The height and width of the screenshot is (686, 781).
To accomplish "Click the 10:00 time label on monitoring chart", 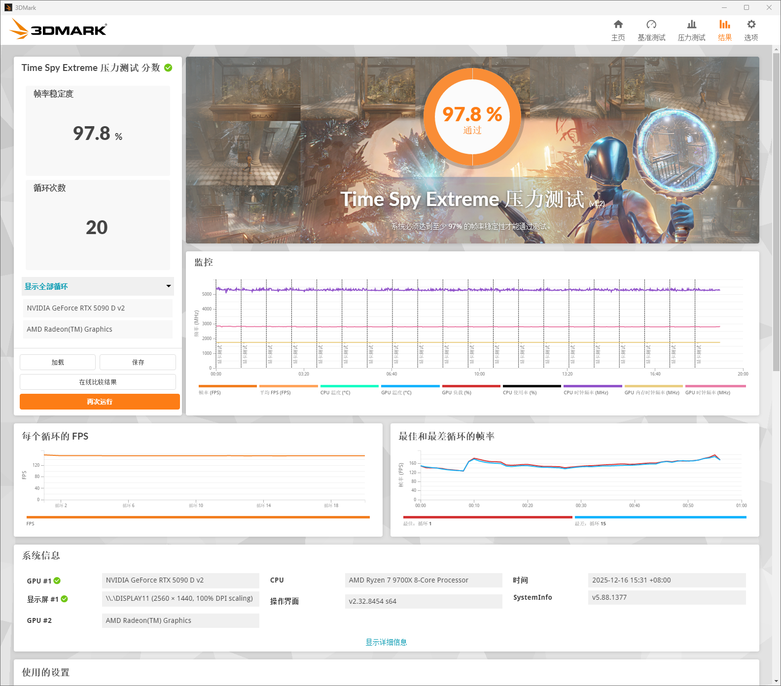I will (479, 374).
